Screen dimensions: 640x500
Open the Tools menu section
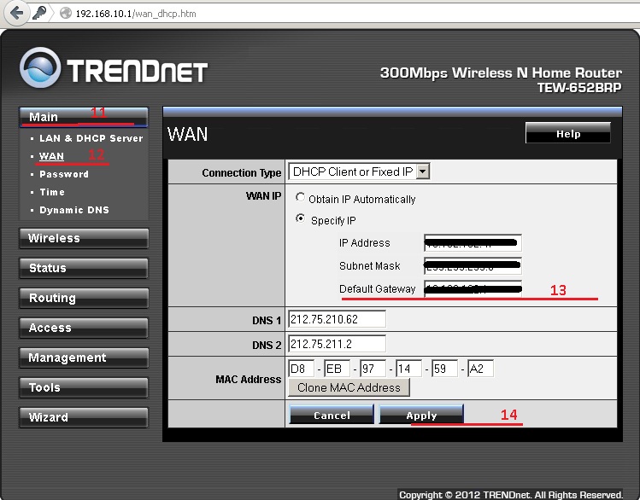click(x=83, y=387)
